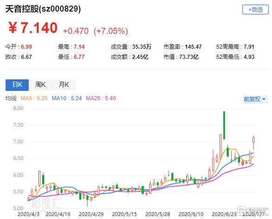Click 最低 value 6.77
Screen dimensions: 272x219
79,57
